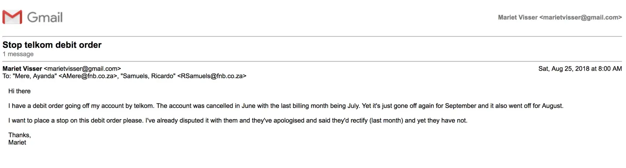Image resolution: width=626 pixels, height=168 pixels.
Task: Click the Gmail wordmark text
Action: click(45, 17)
